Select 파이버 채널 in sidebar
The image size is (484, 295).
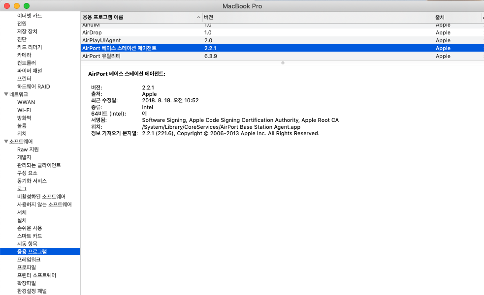(30, 71)
